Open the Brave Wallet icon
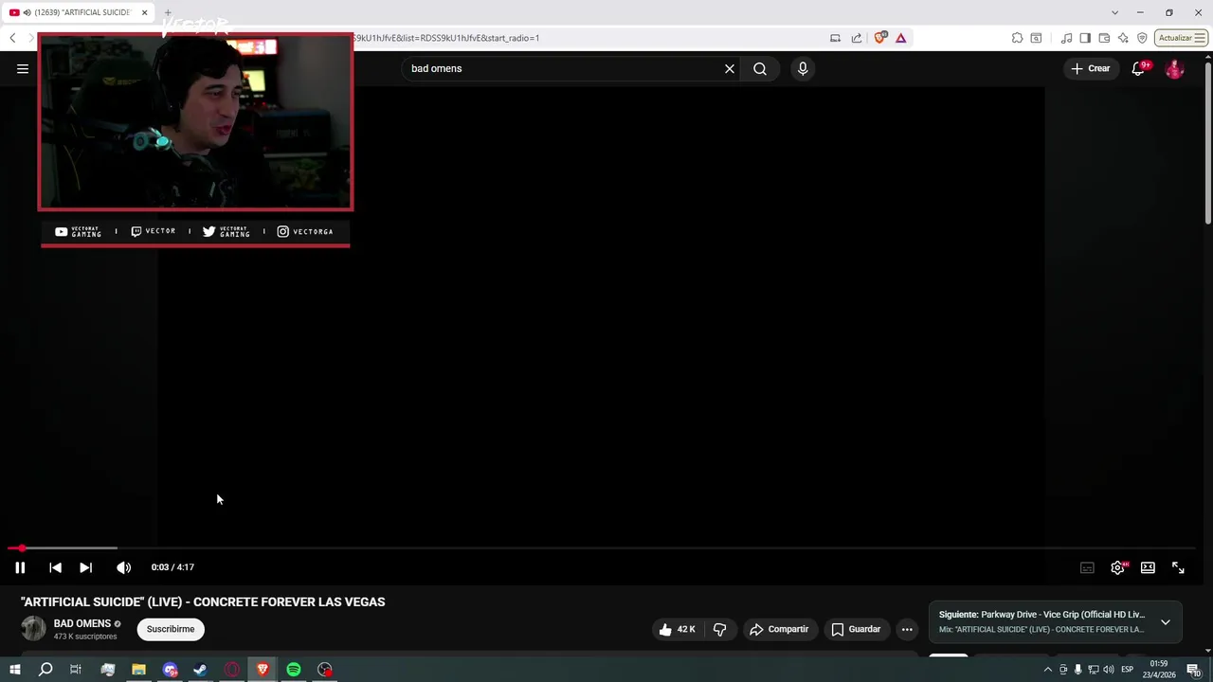 click(x=1104, y=38)
